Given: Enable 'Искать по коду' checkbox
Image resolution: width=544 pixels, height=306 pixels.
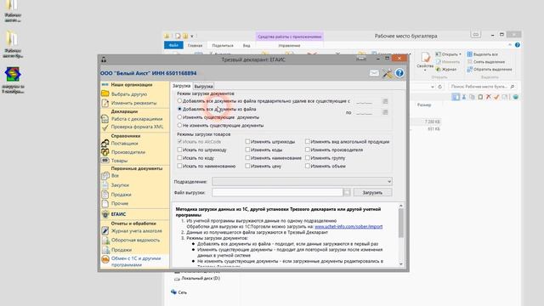Looking at the screenshot, I should point(179,158).
